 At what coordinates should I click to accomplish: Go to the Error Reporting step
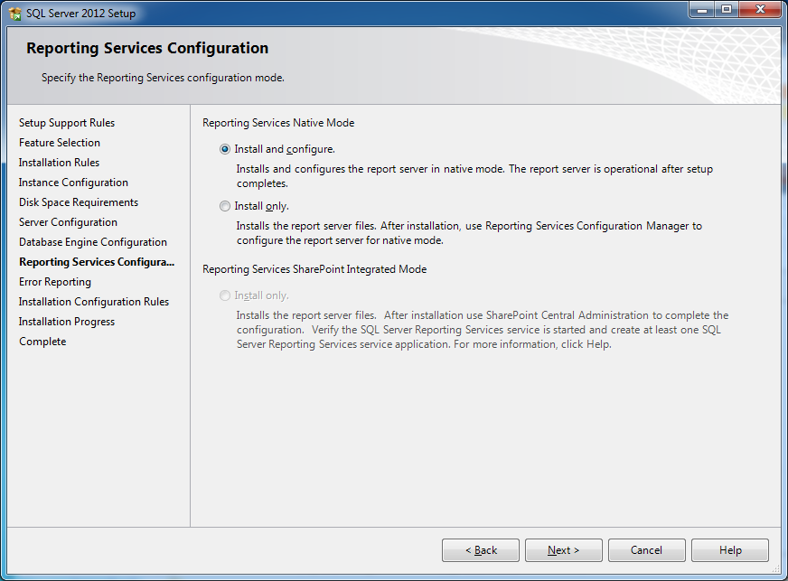coord(55,282)
